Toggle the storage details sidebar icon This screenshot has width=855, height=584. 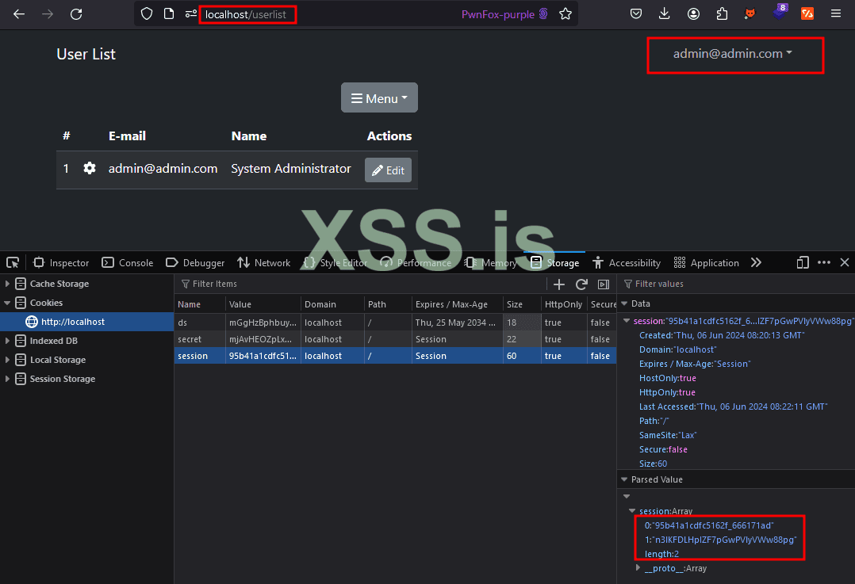coord(603,284)
